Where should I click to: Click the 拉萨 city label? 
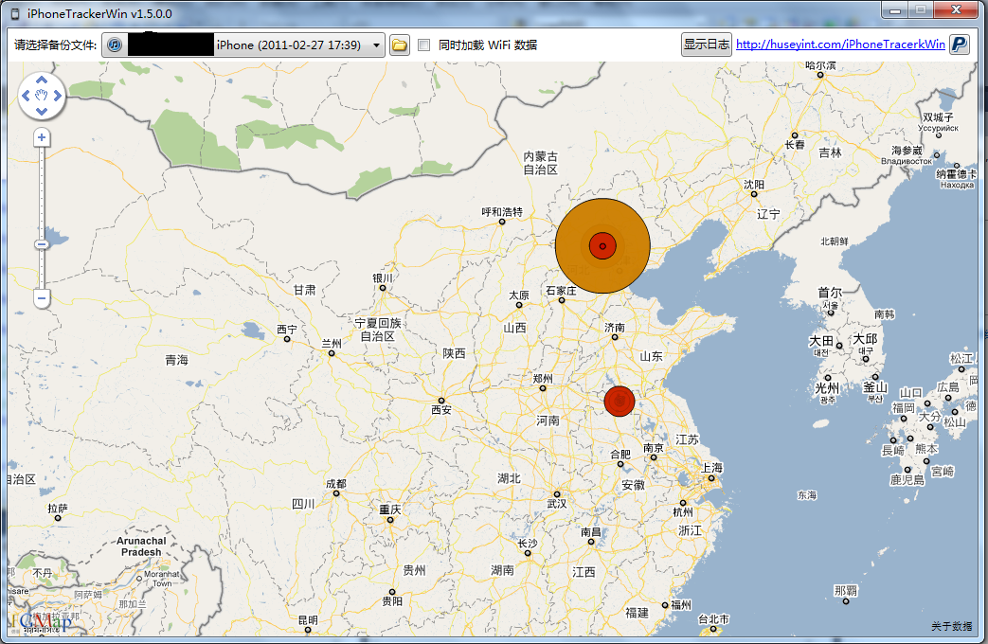click(x=58, y=508)
